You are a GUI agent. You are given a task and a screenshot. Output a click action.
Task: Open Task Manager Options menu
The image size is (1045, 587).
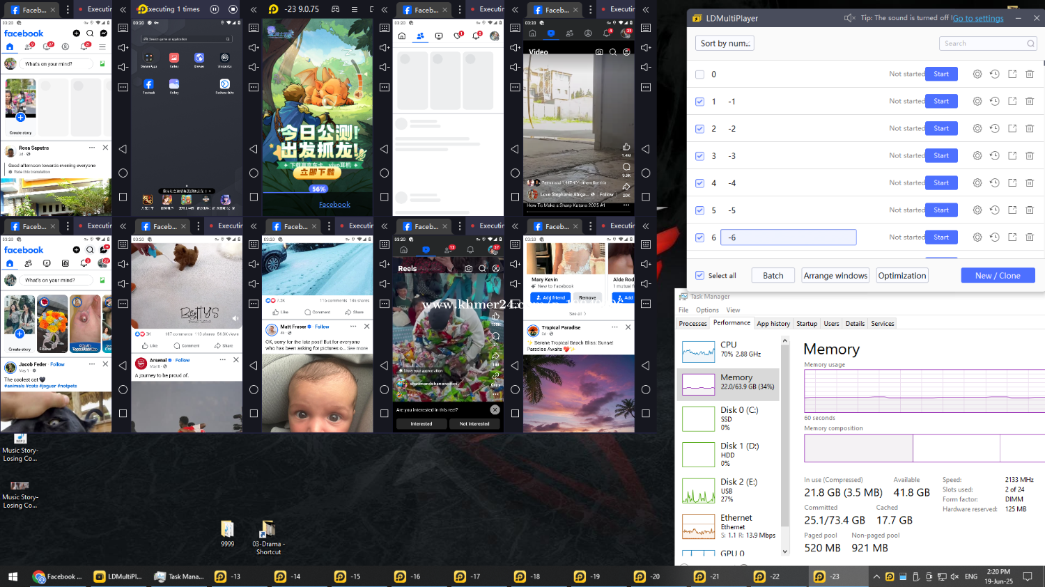tap(707, 310)
